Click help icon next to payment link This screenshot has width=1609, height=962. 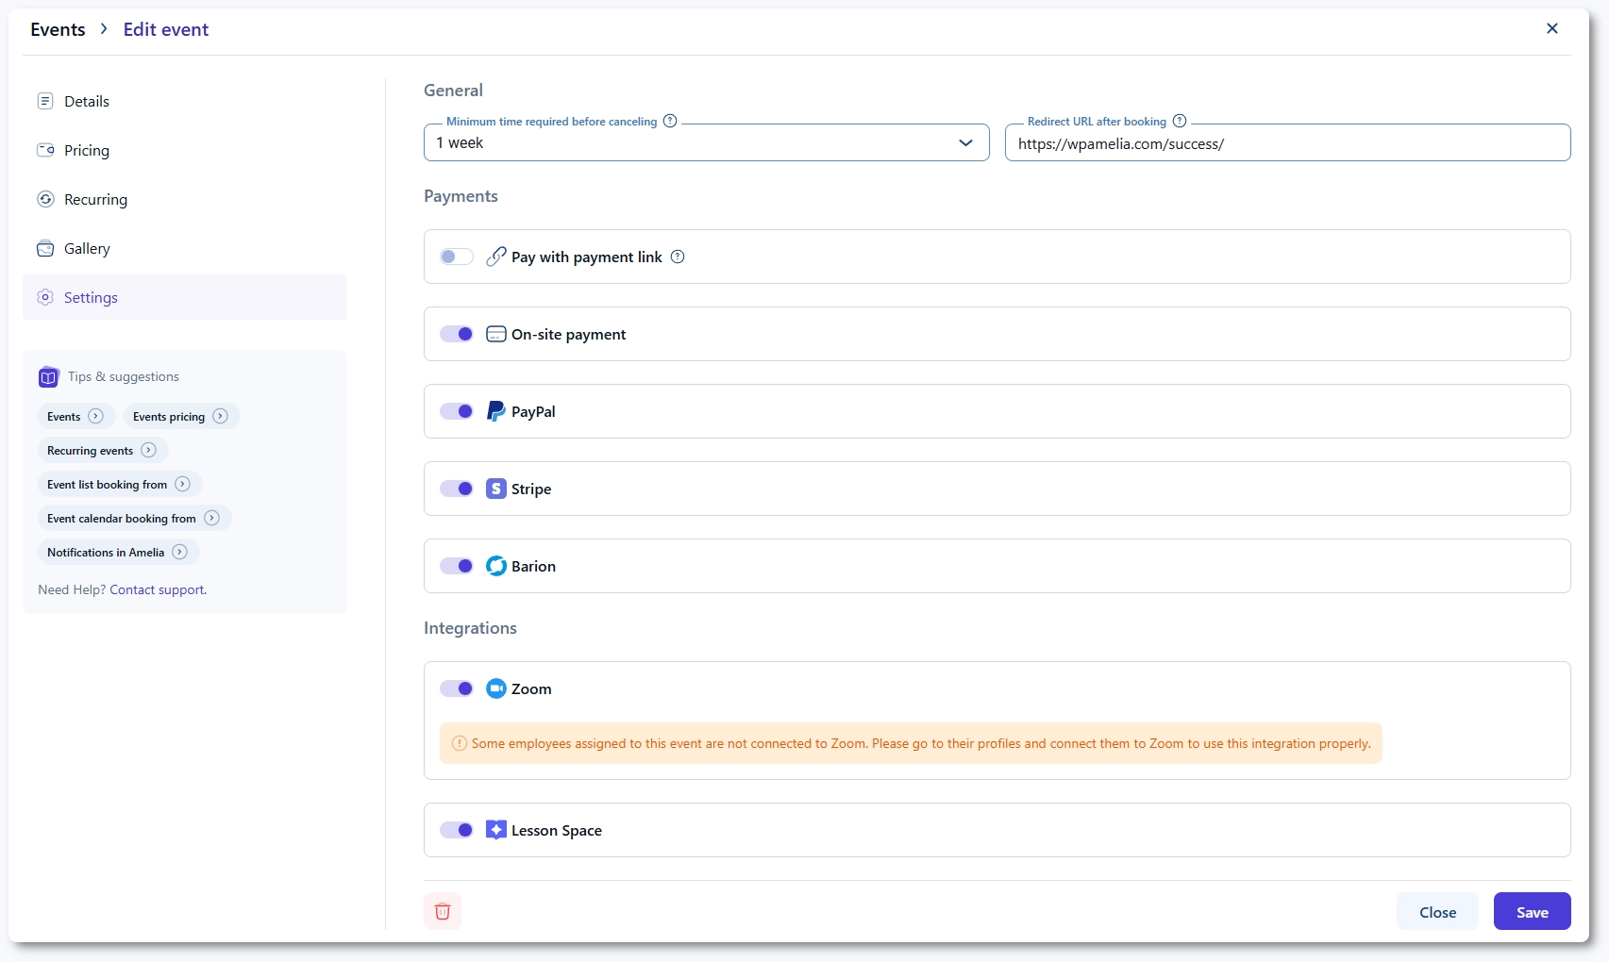click(x=678, y=257)
